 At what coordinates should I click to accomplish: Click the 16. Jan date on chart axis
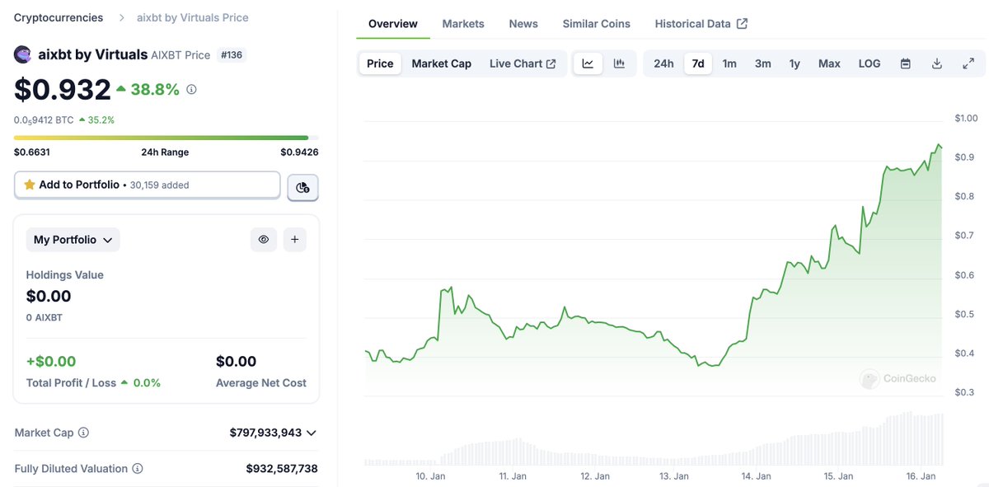[x=921, y=476]
